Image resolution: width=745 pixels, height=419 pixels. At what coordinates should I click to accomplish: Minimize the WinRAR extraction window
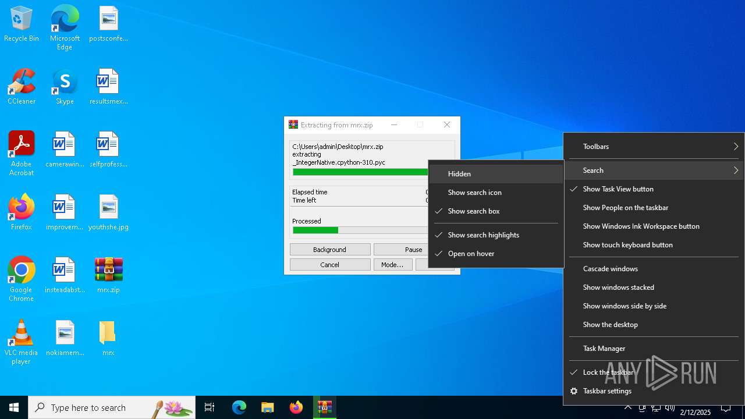click(394, 125)
